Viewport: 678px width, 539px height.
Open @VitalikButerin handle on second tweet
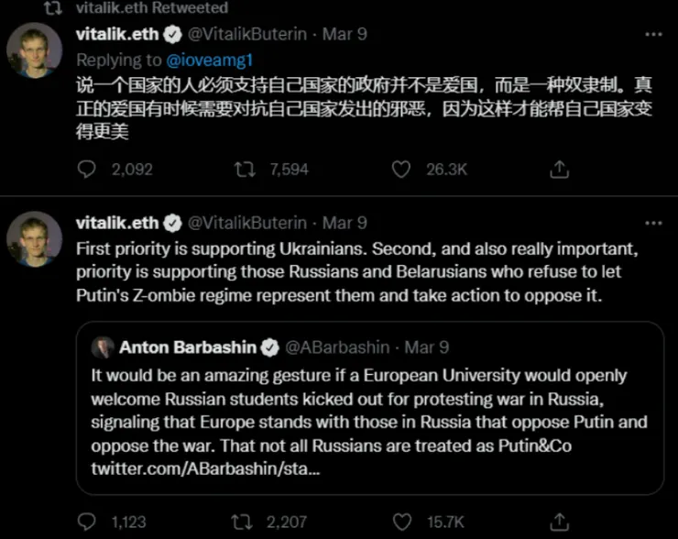pos(247,223)
